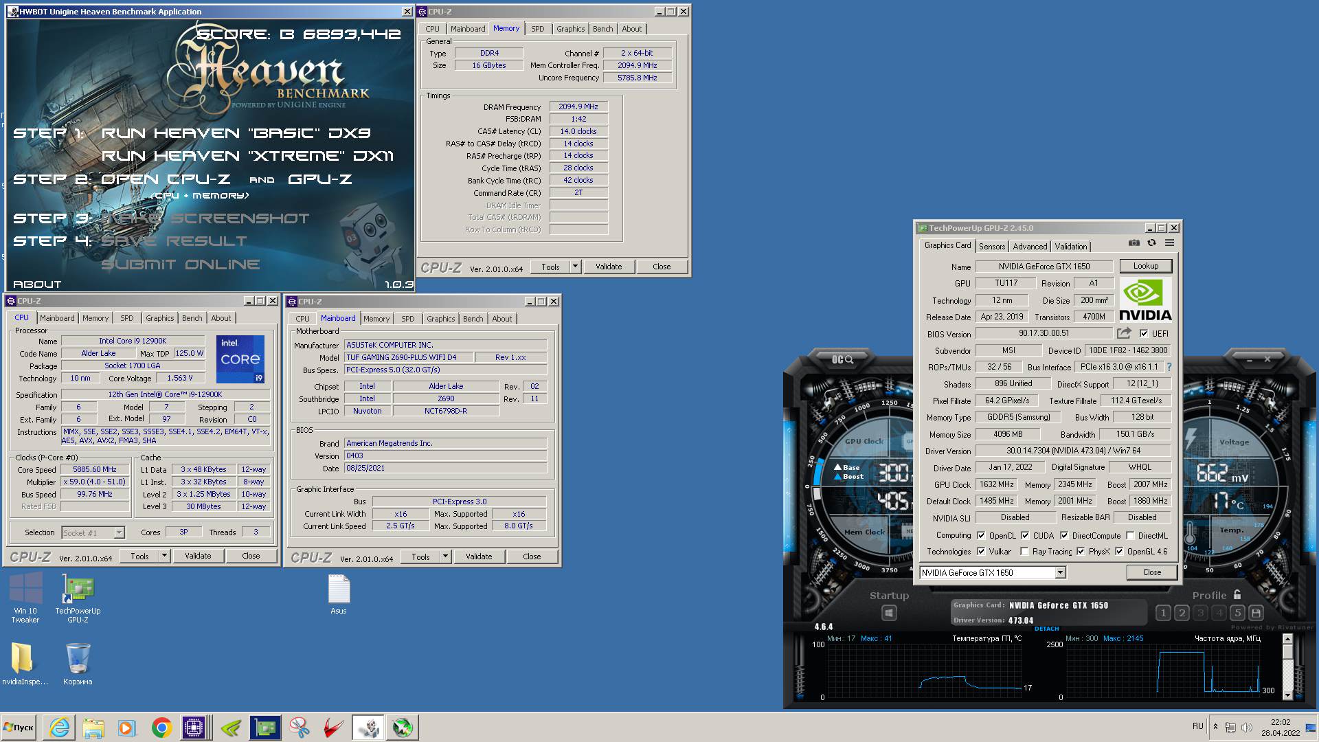This screenshot has width=1319, height=742.
Task: Click the Close button in GPU-Z
Action: 1151,572
